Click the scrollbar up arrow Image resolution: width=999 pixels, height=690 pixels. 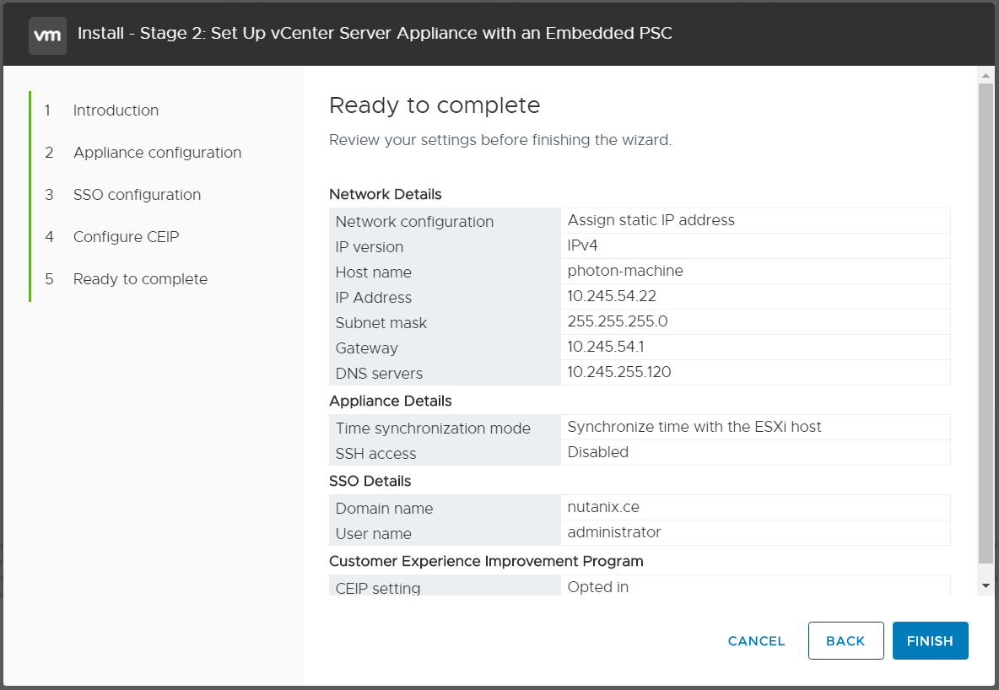(985, 75)
